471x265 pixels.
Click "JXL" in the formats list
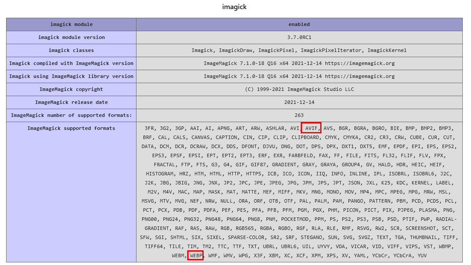tap(370, 183)
